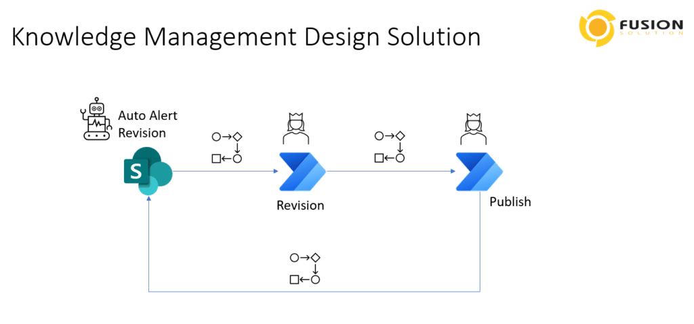Click the workflow icon between Revision and Publish
694x324 pixels.
point(390,147)
